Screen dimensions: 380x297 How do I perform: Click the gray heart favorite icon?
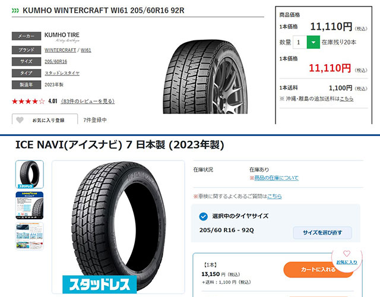point(20,120)
